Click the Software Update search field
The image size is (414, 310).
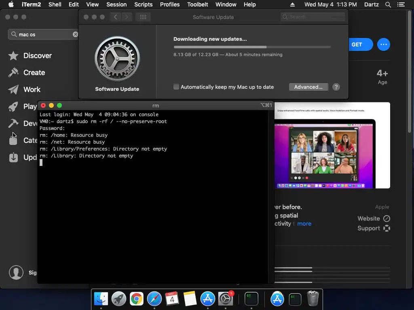313,17
